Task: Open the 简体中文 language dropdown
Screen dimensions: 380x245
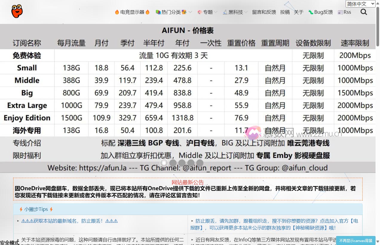Action: point(360,4)
